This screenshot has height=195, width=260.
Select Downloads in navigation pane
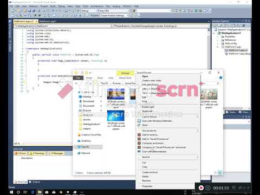pyautogui.click(x=88, y=101)
